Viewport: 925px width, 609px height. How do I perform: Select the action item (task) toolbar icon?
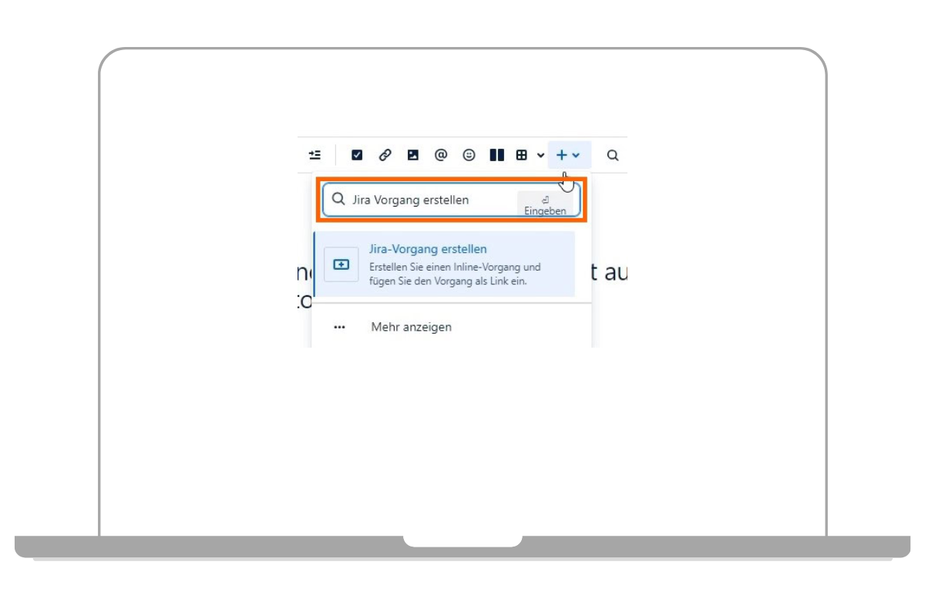356,154
